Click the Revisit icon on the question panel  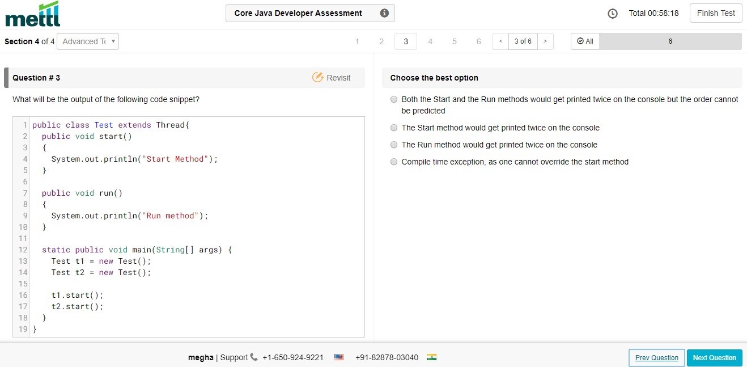pyautogui.click(x=318, y=77)
